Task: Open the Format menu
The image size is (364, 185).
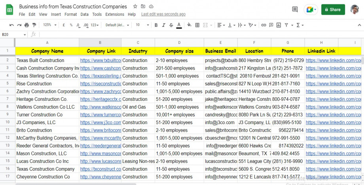Action: click(x=70, y=14)
